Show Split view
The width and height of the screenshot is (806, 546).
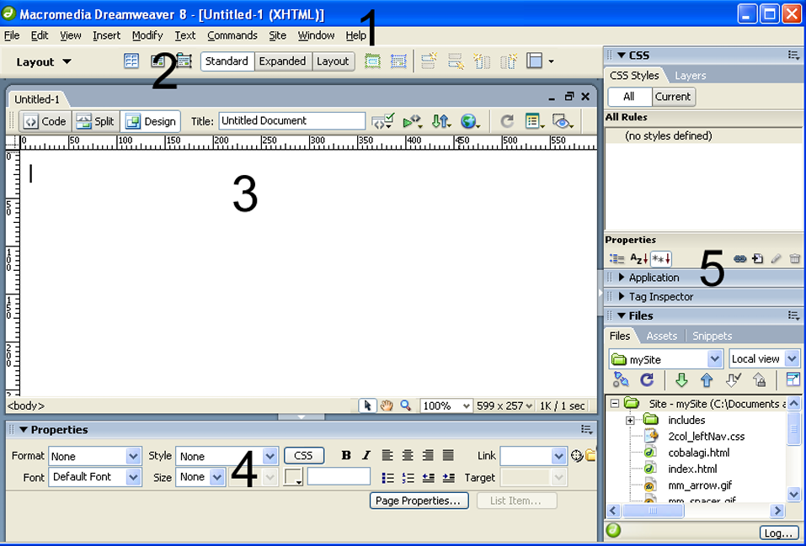click(x=96, y=122)
